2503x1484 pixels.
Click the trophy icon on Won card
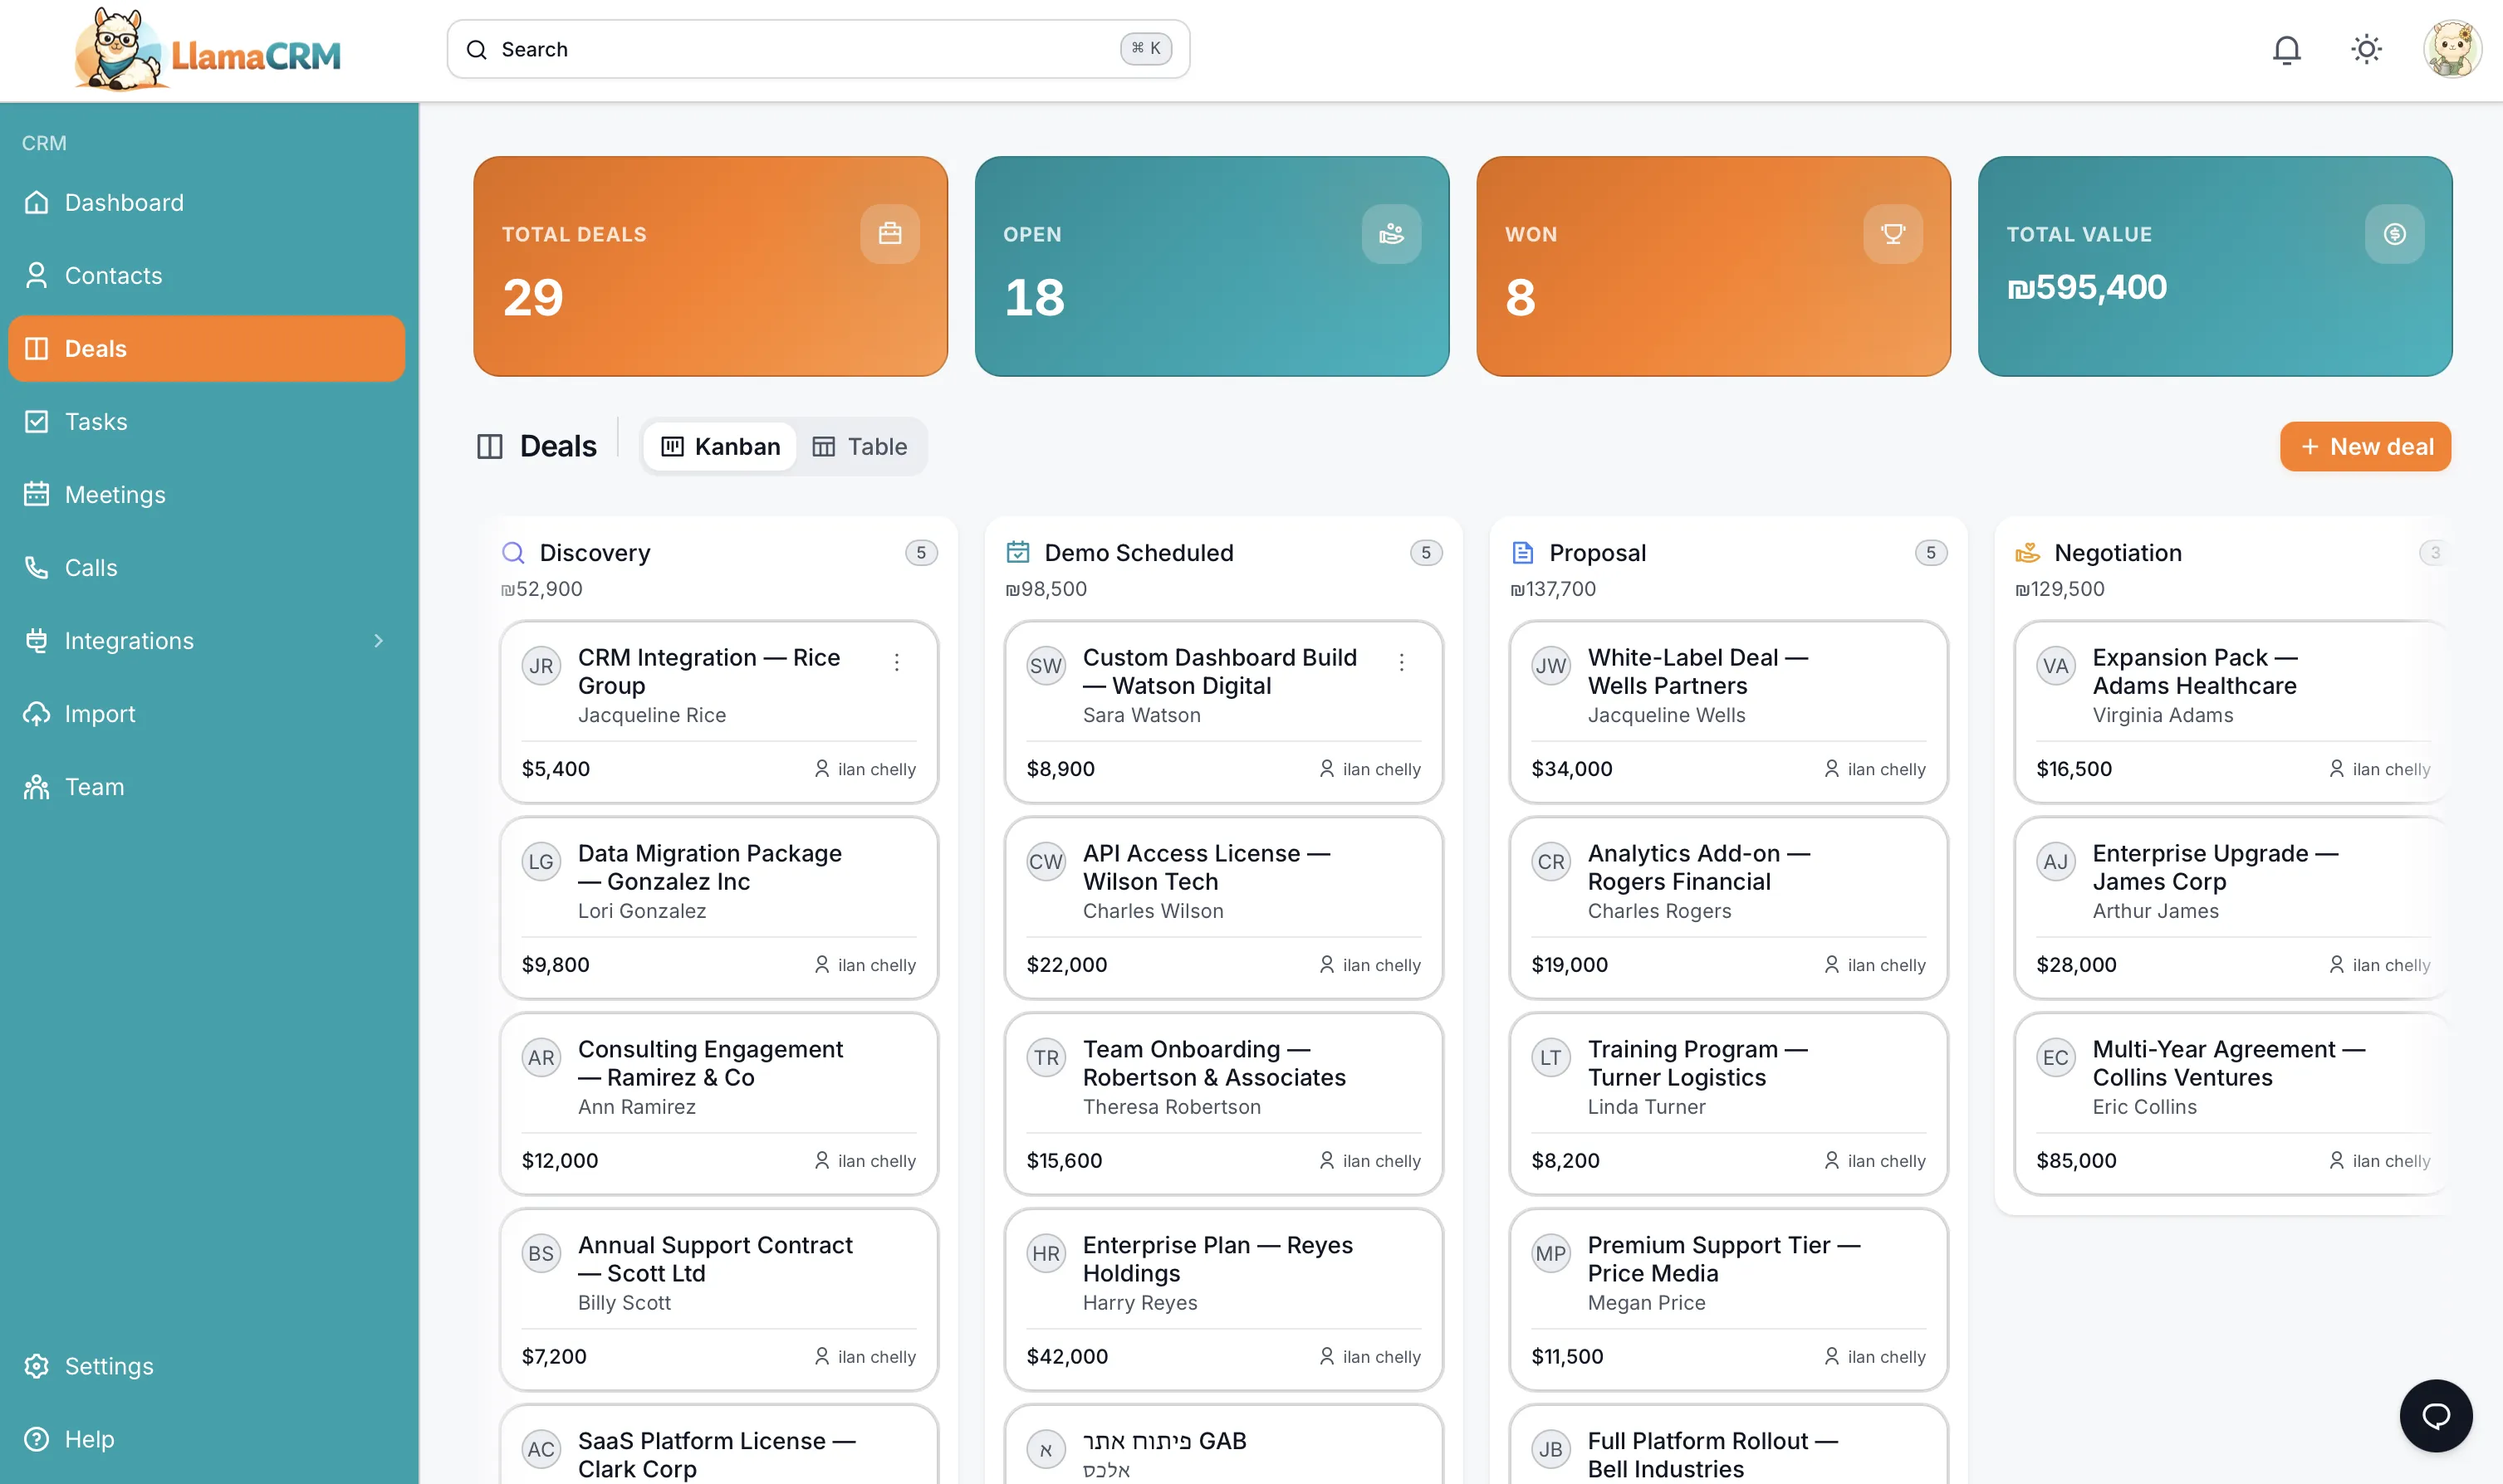click(1892, 234)
